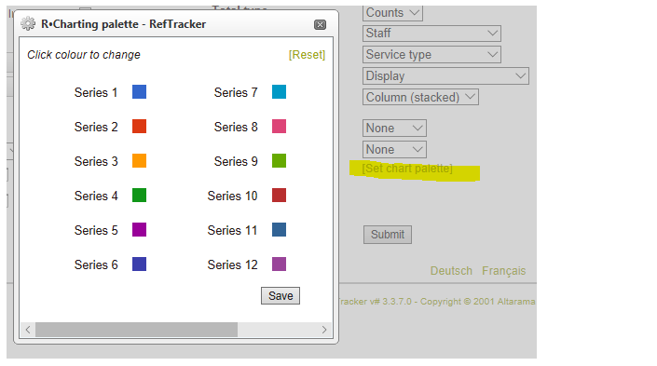Pick the Series 12 violet swatch
This screenshot has width=657, height=366.
click(x=279, y=264)
